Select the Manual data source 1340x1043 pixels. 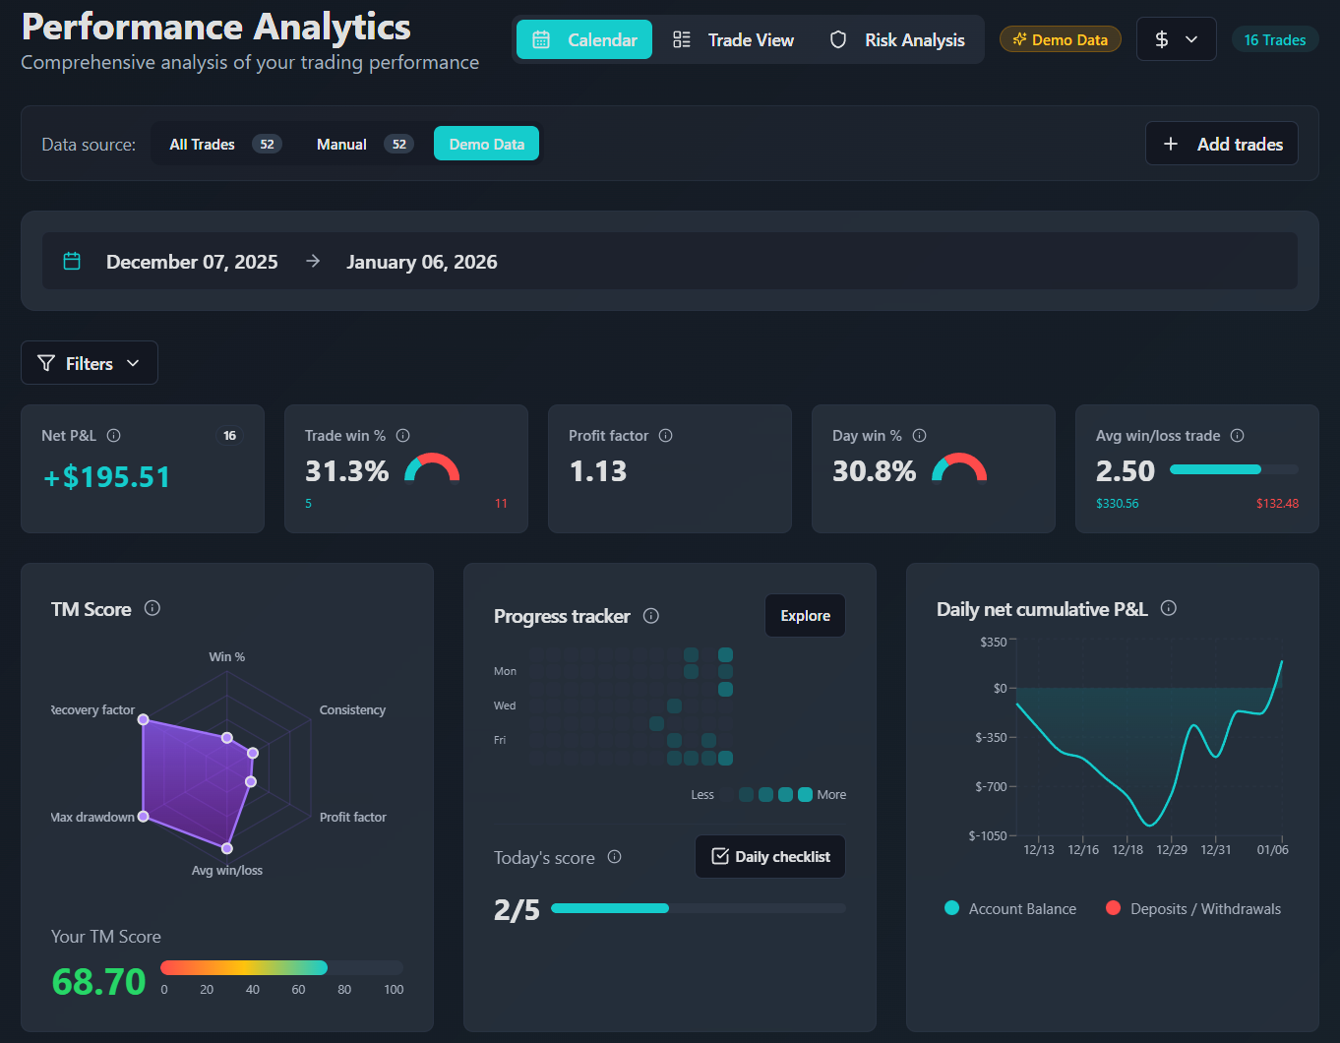coord(341,144)
